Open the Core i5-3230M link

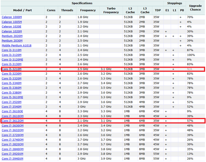pos(11,74)
